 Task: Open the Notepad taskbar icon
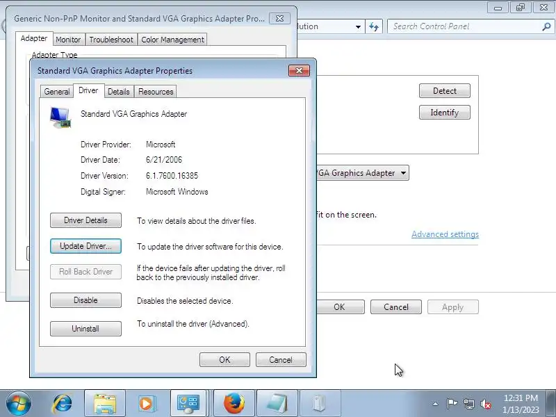tap(277, 404)
